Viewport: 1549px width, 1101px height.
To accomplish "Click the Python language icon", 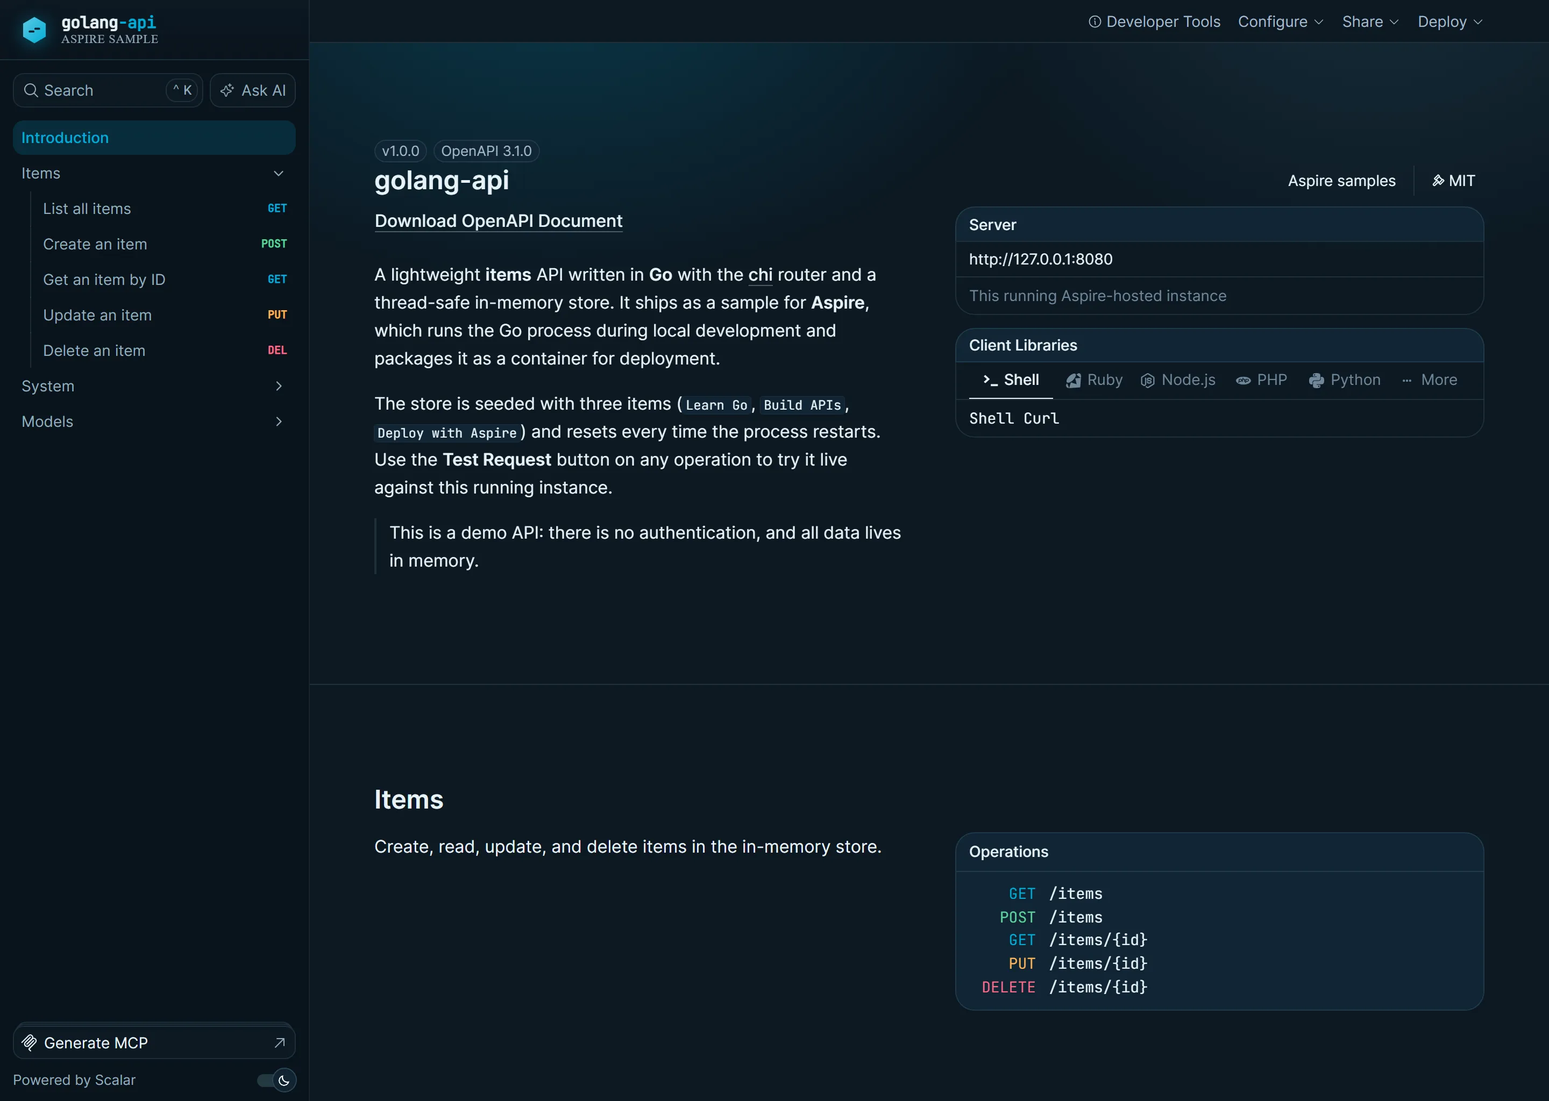I will coord(1316,380).
